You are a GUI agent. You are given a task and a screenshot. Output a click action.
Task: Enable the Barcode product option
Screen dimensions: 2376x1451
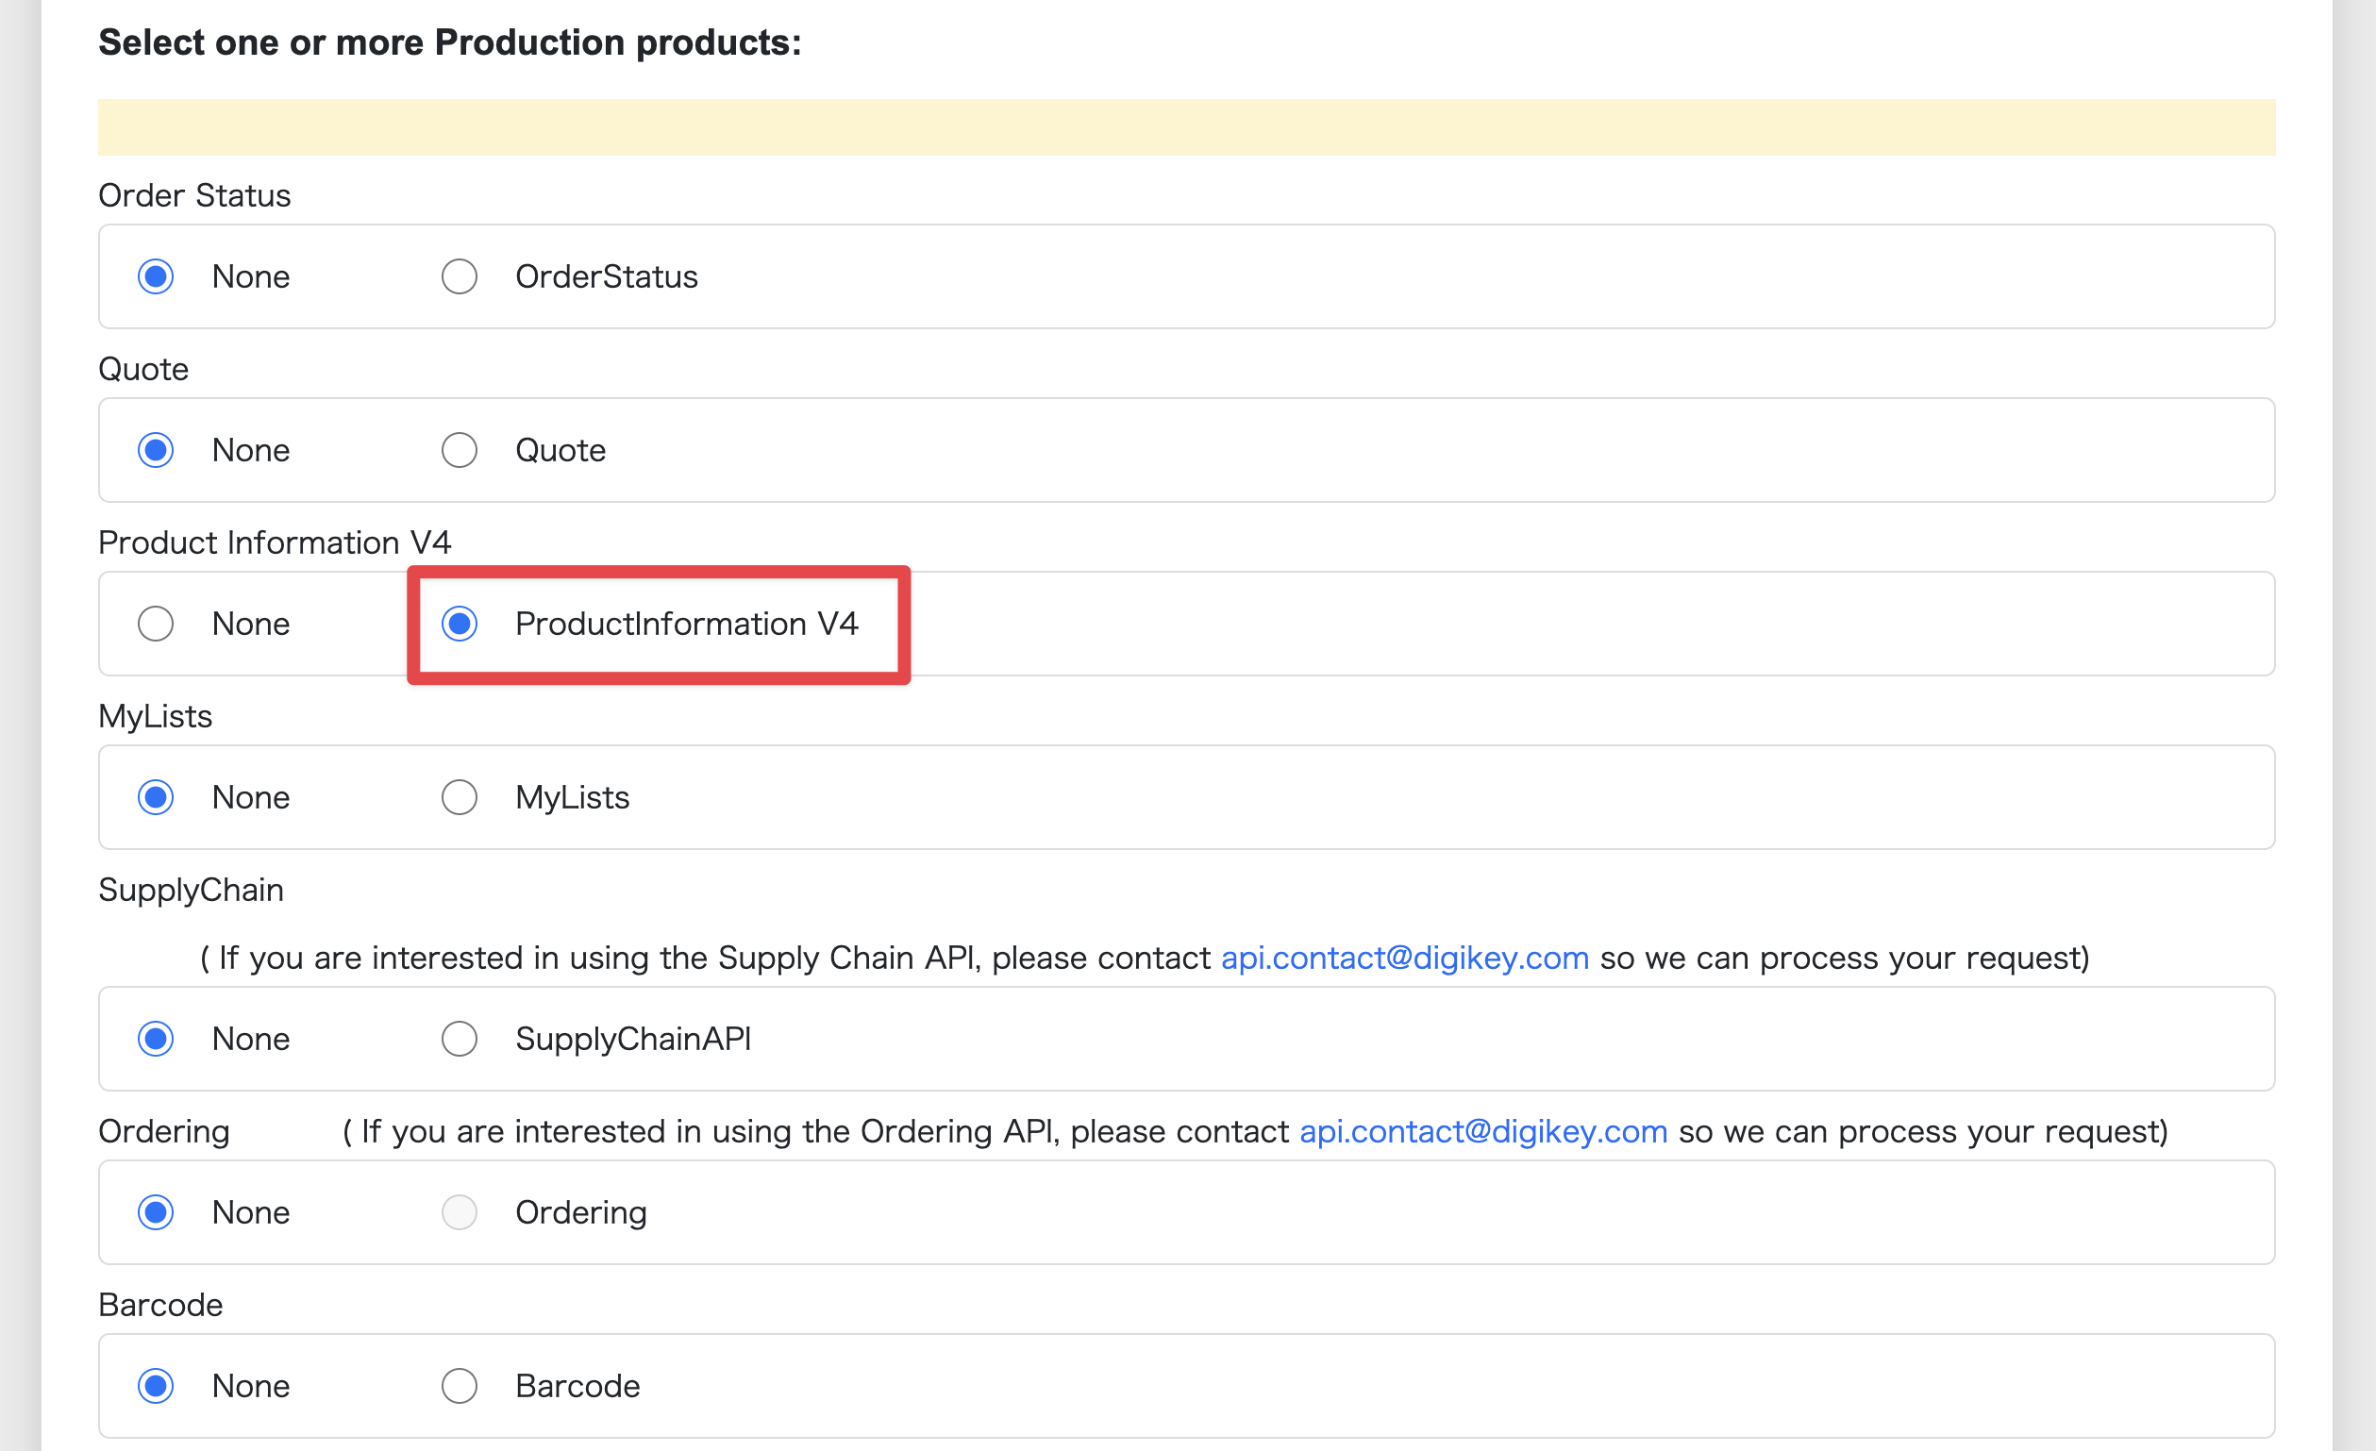pos(459,1386)
